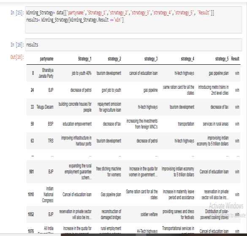Click the Out[16] output prompt
247x236 pixels.
(17, 57)
